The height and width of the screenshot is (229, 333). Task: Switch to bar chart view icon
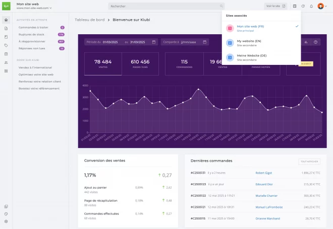tap(306, 42)
